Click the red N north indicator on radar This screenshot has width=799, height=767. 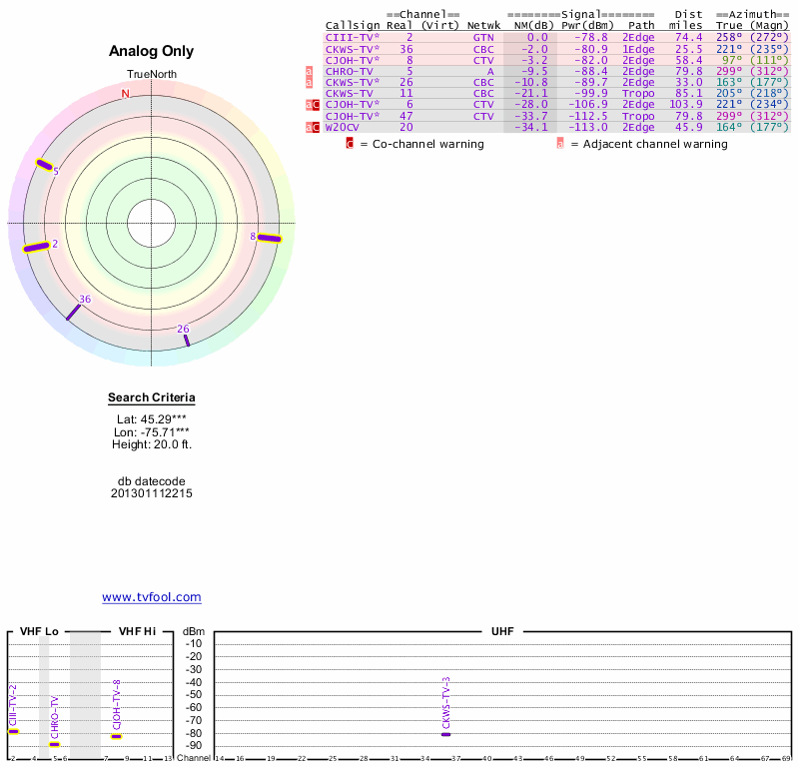point(126,94)
